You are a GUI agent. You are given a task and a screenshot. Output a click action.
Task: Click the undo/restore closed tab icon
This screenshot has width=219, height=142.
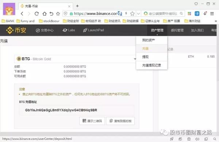(x=51, y=14)
